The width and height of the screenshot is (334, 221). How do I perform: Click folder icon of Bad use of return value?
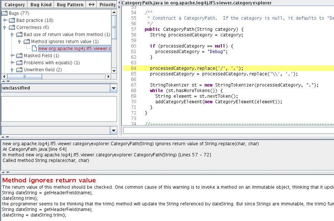19,34
